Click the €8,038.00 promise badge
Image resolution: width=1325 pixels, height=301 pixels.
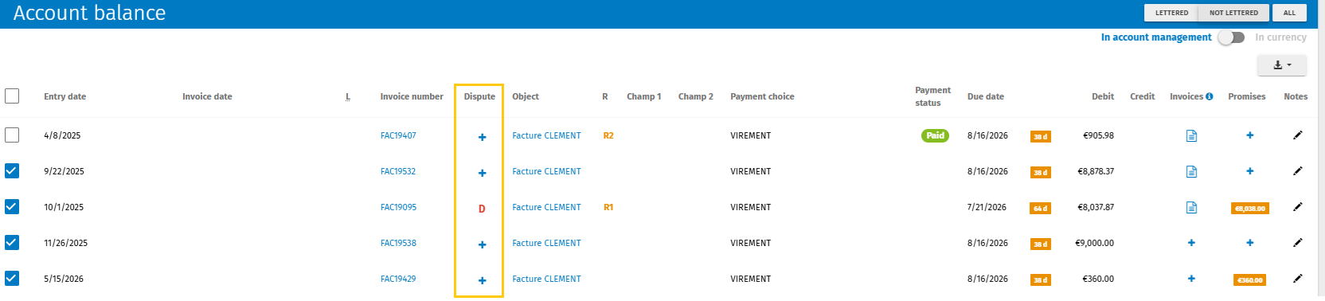(x=1249, y=209)
